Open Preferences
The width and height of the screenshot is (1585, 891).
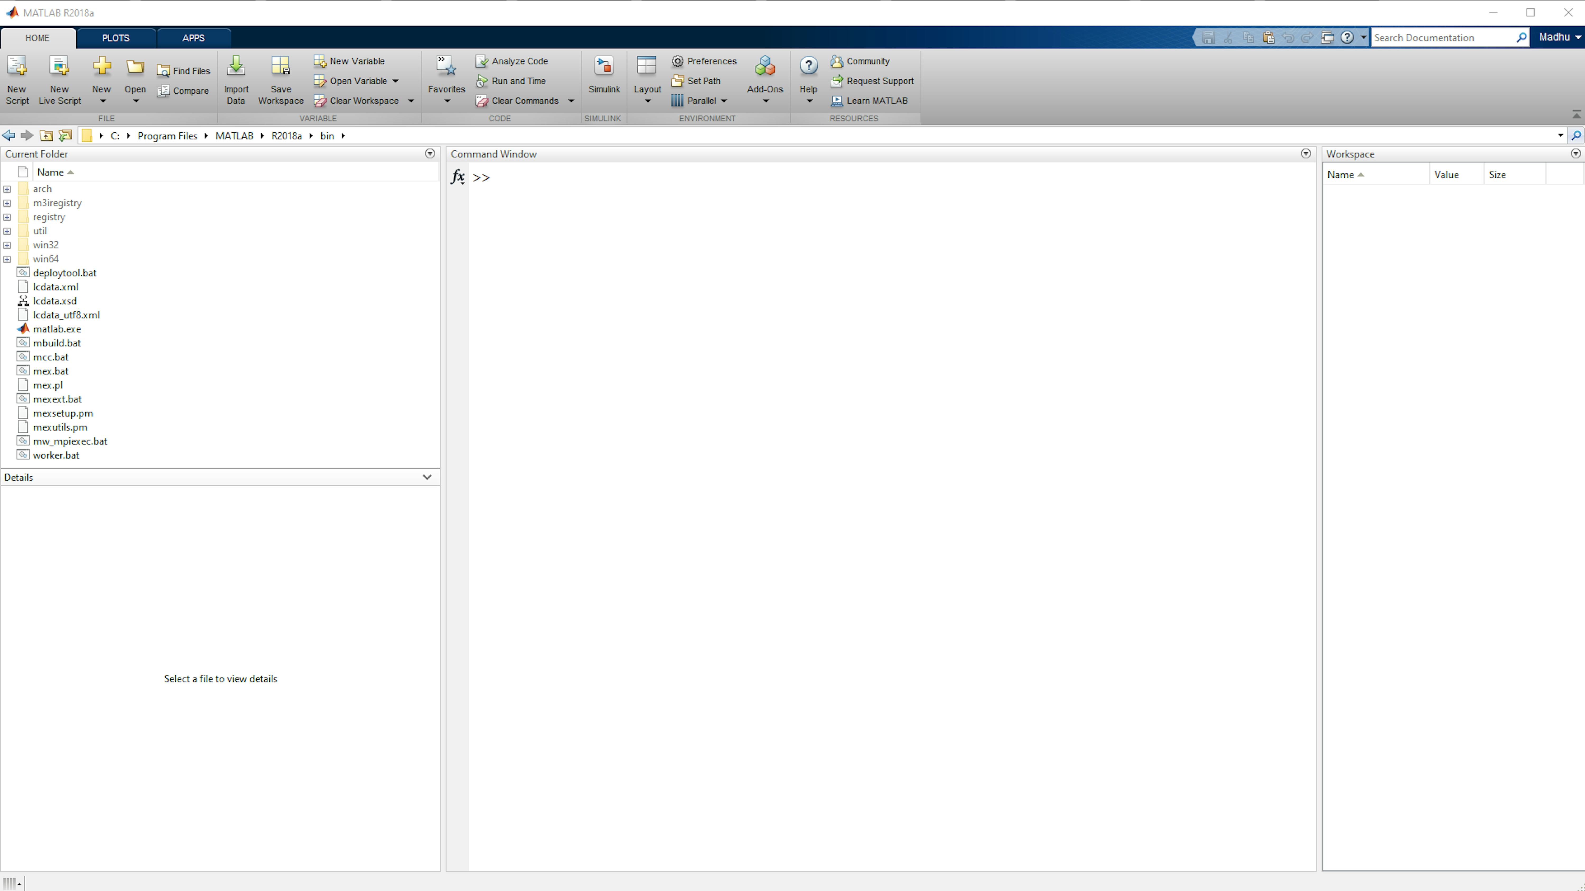click(704, 61)
